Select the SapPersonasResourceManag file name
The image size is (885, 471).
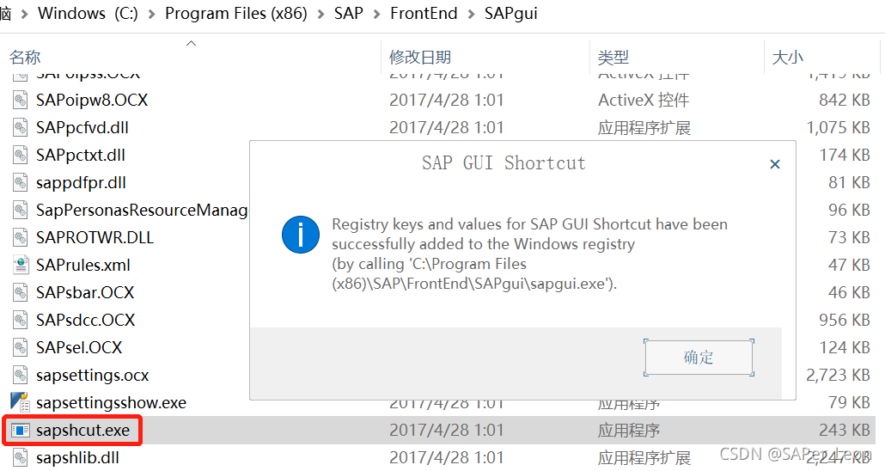pyautogui.click(x=143, y=210)
